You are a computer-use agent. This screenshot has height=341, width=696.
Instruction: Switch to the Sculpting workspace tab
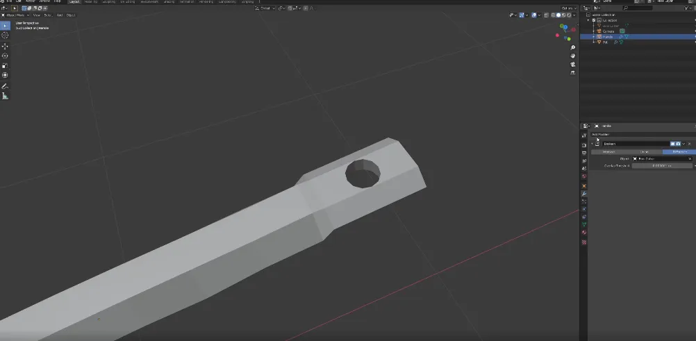click(108, 1)
